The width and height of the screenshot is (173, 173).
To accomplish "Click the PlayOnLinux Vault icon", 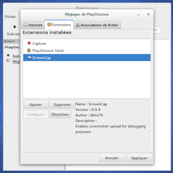I will 29,50.
